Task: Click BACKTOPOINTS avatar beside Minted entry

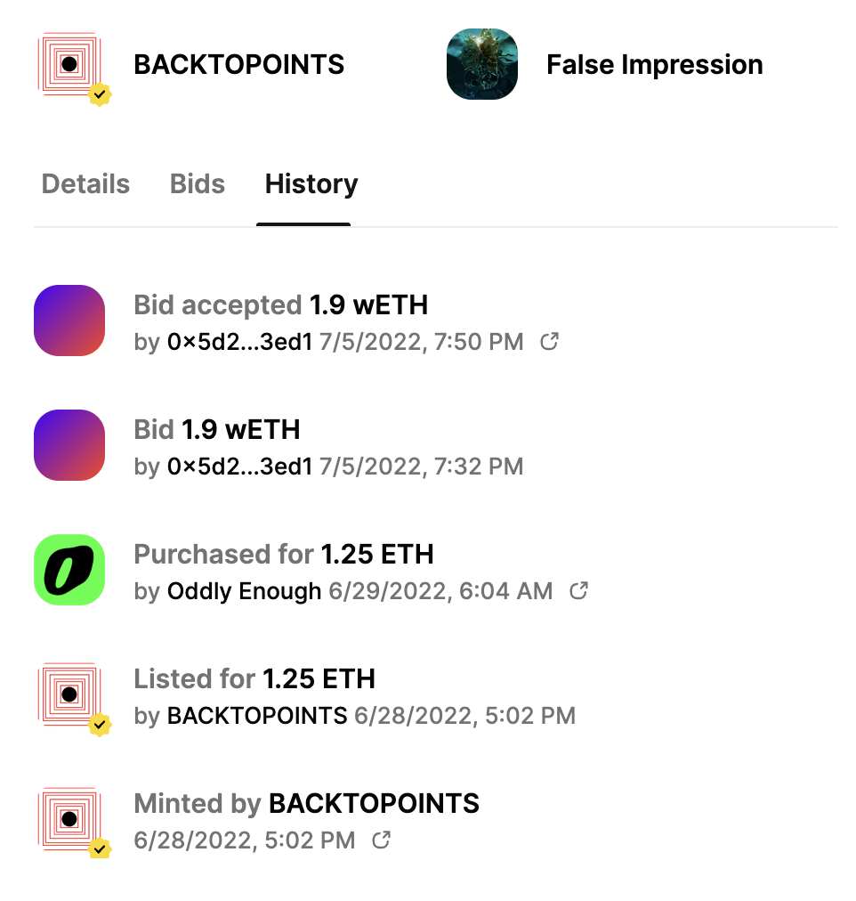Action: tap(71, 820)
